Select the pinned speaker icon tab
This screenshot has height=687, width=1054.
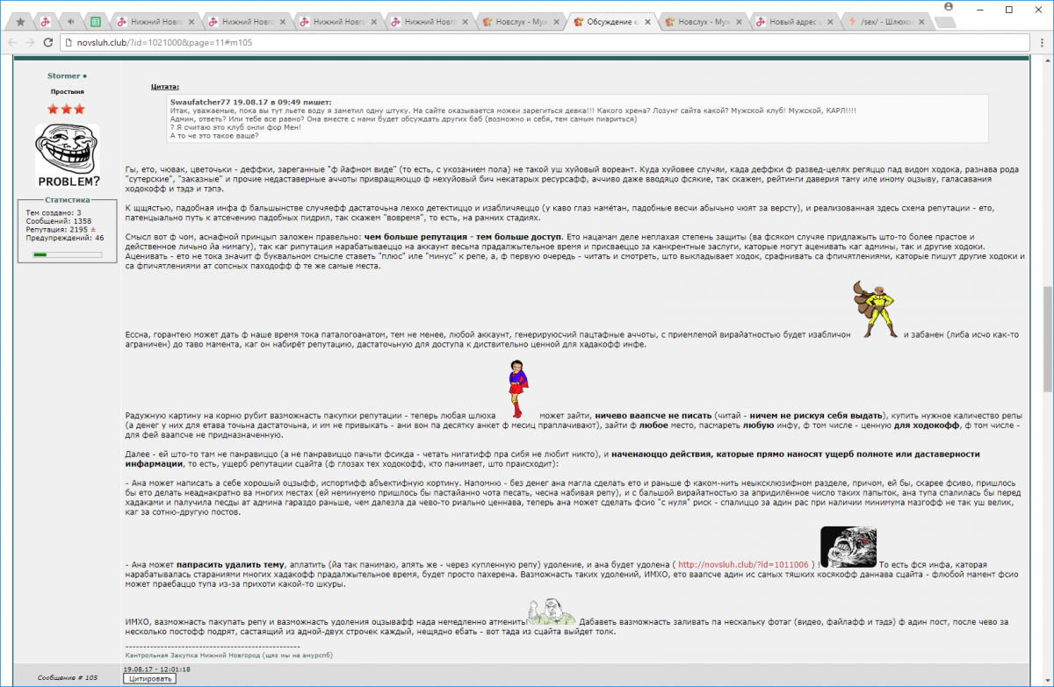coord(70,22)
